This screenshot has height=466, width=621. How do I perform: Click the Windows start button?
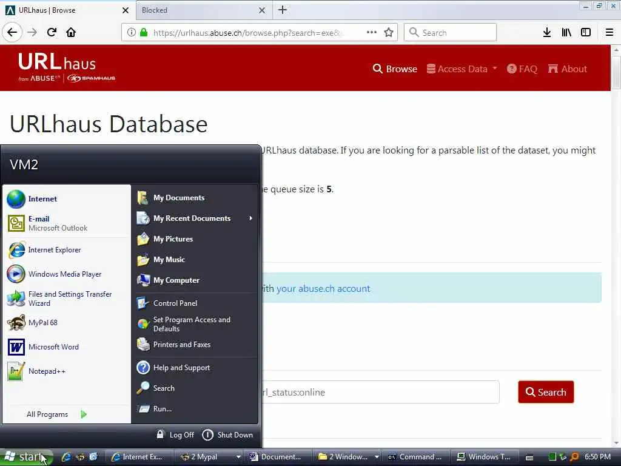26,457
